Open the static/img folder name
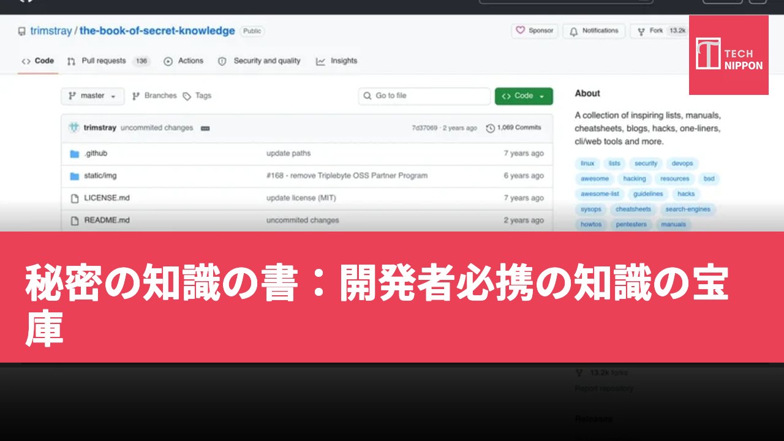784x441 pixels. (x=100, y=175)
